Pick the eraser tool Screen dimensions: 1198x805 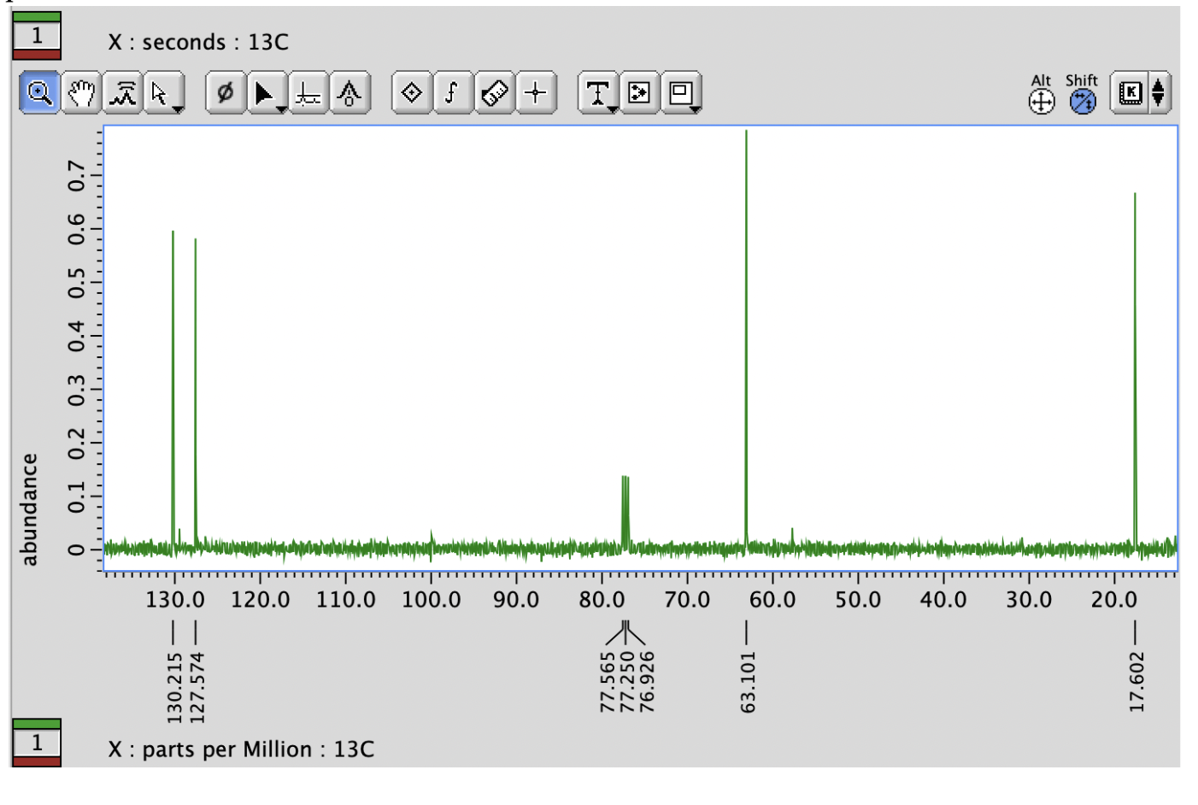492,94
